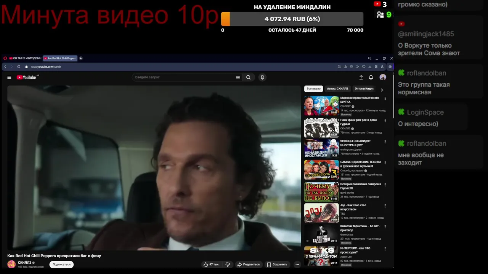The width and height of the screenshot is (488, 274).
Task: Go to YouTube home via logo
Action: point(26,77)
